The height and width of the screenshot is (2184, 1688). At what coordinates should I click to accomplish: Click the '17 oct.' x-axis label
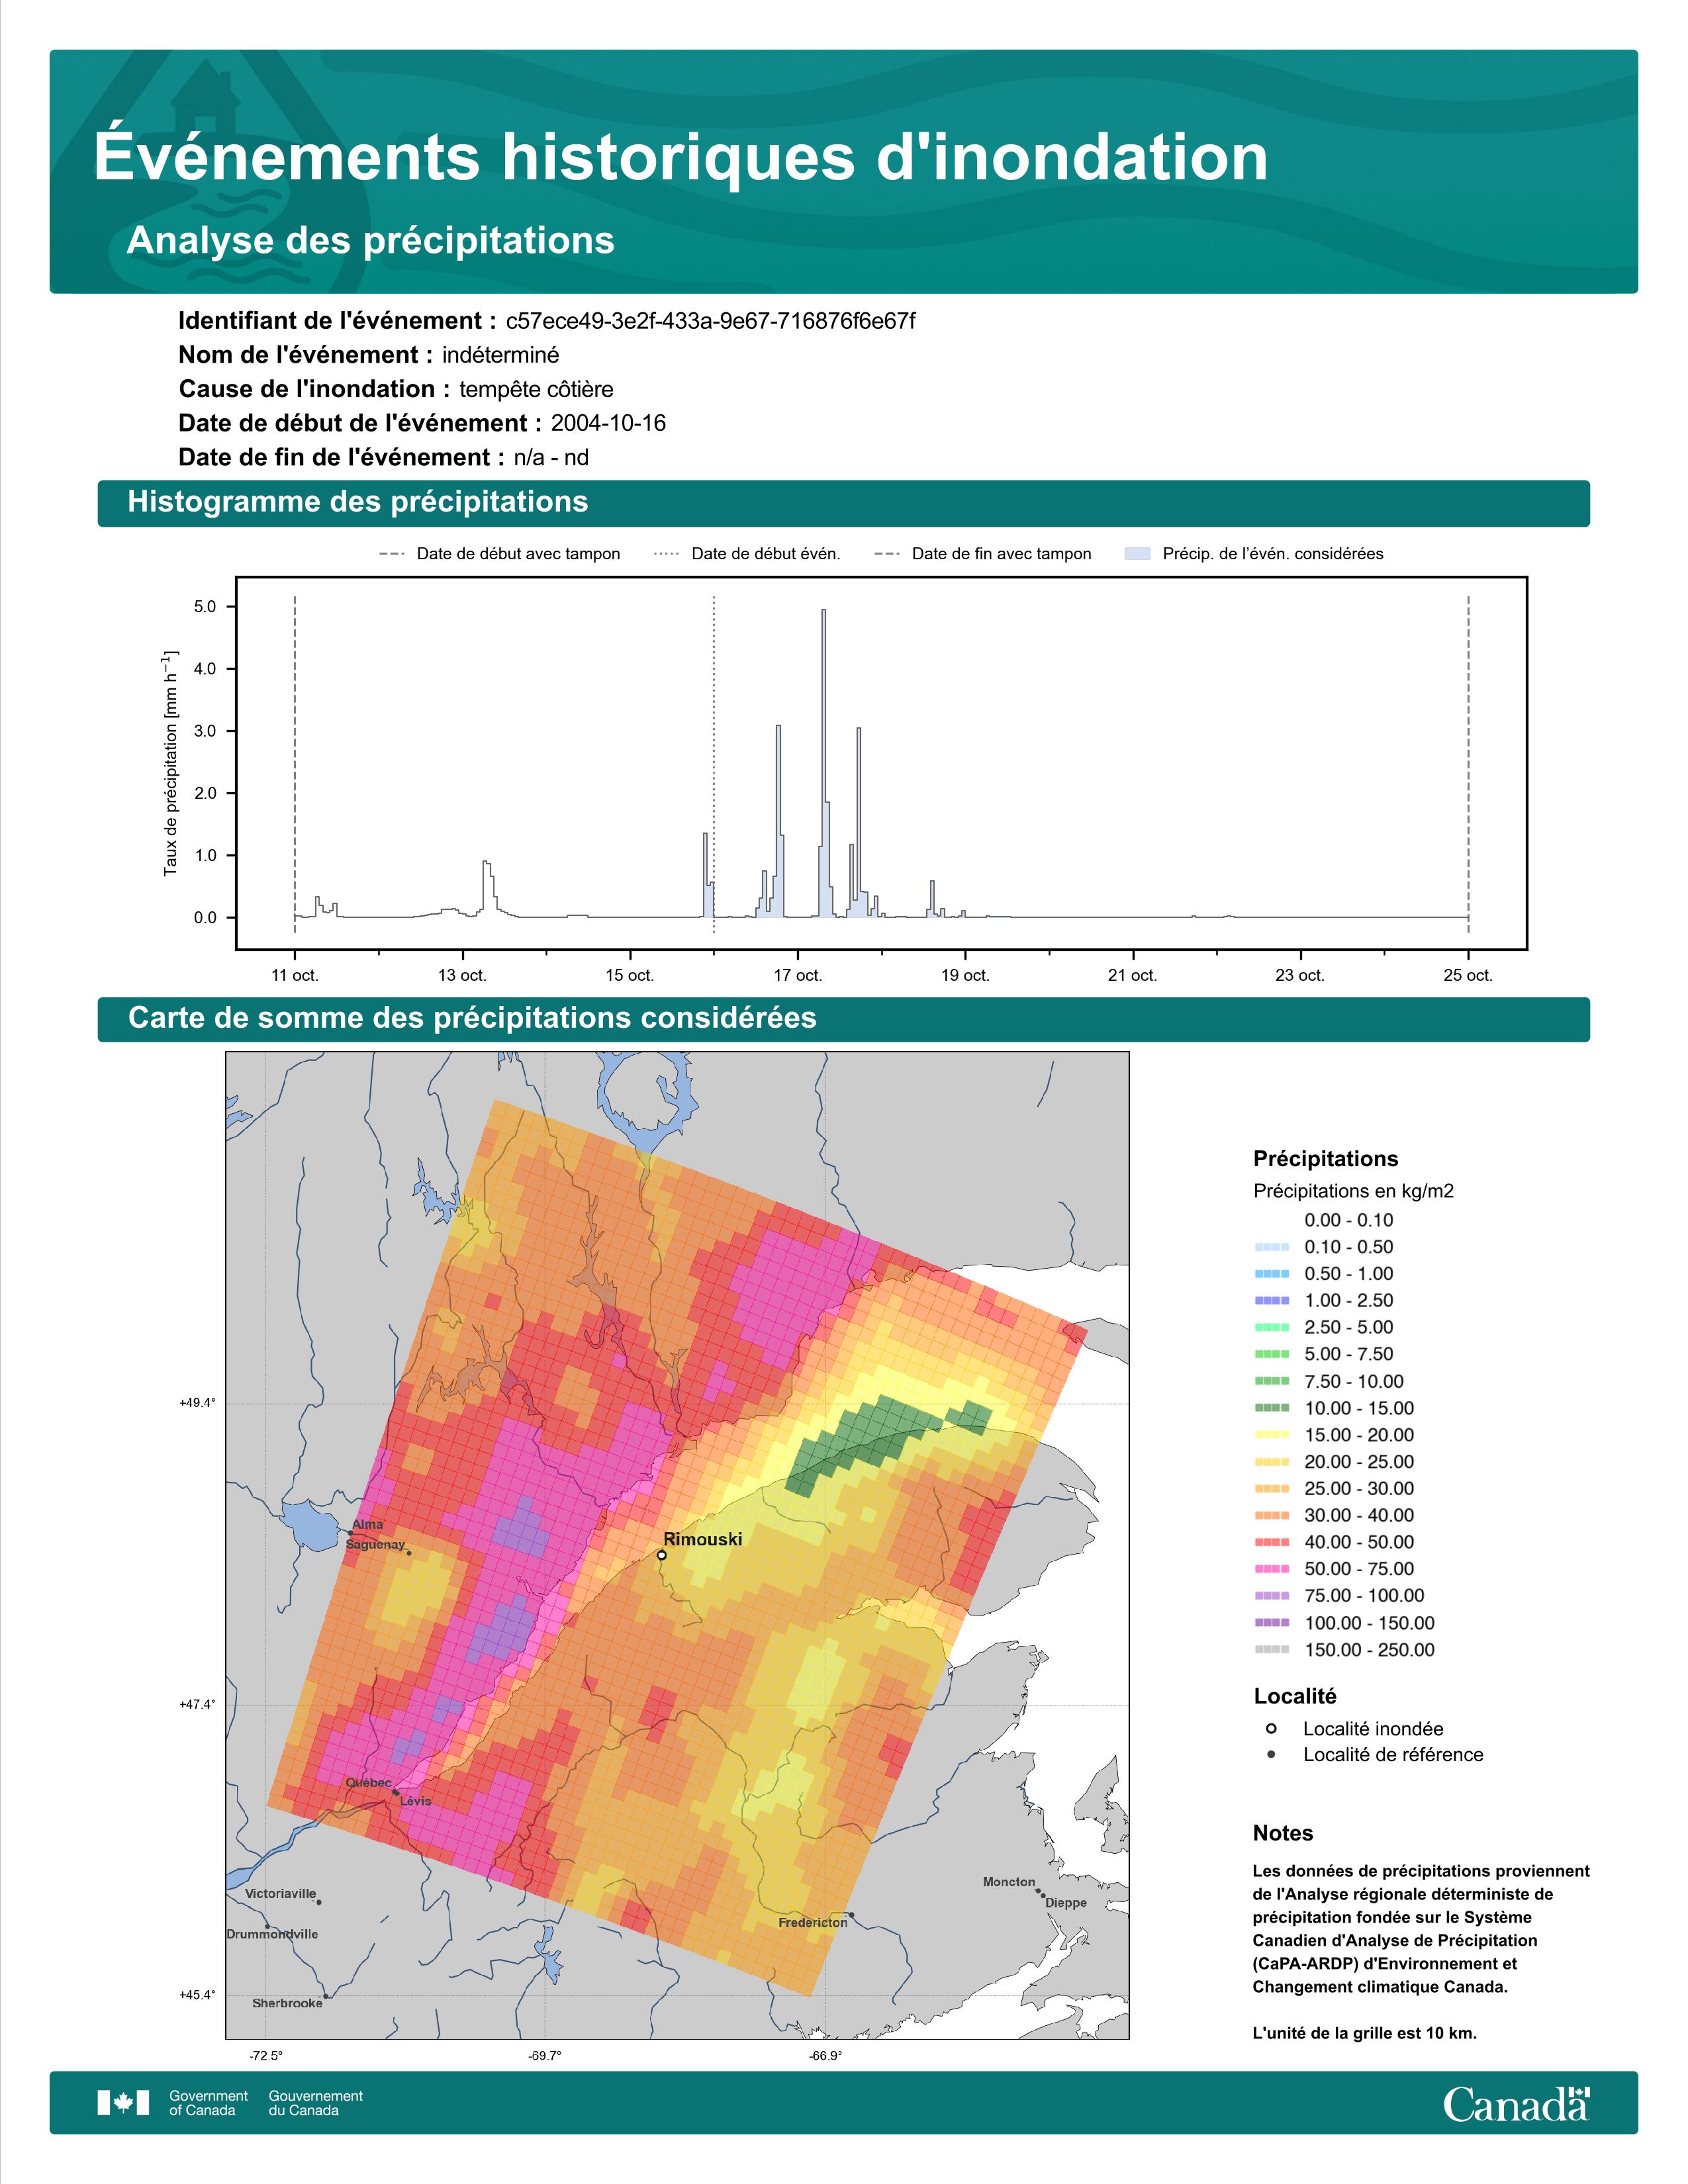797,975
